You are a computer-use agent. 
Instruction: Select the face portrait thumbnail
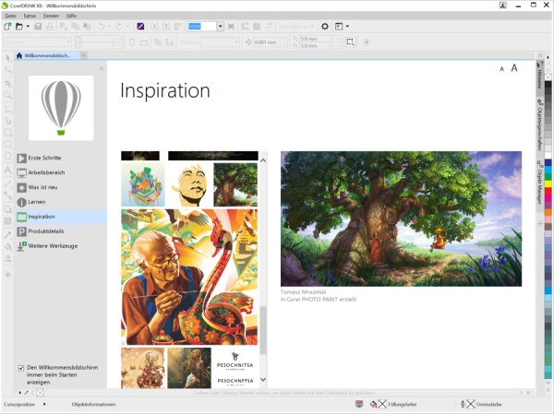click(x=189, y=184)
